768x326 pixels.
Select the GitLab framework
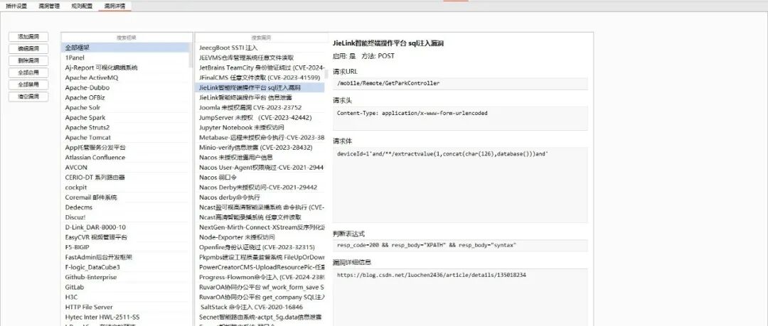[125, 288]
